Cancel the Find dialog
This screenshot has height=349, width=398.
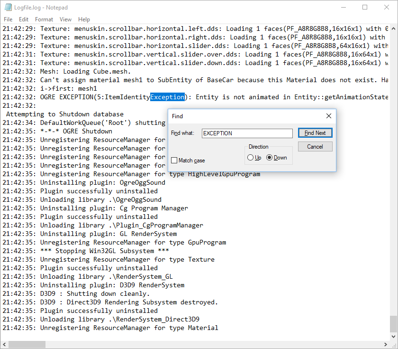tap(315, 147)
